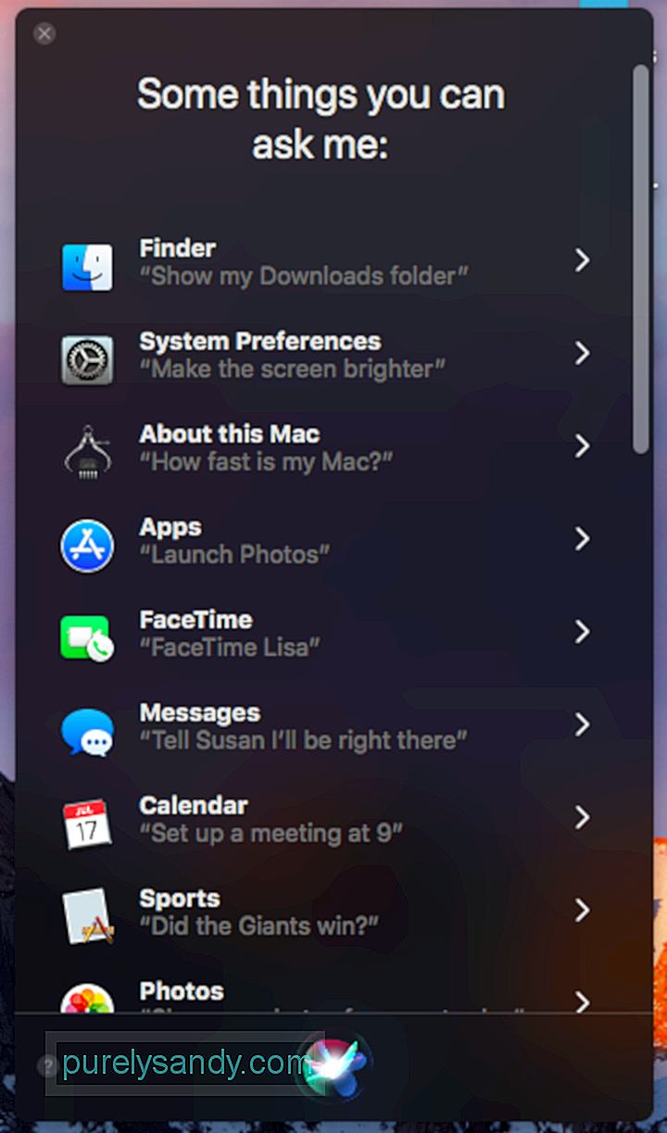The height and width of the screenshot is (1133, 667).
Task: Expand the About this Mac chevron
Action: click(582, 446)
